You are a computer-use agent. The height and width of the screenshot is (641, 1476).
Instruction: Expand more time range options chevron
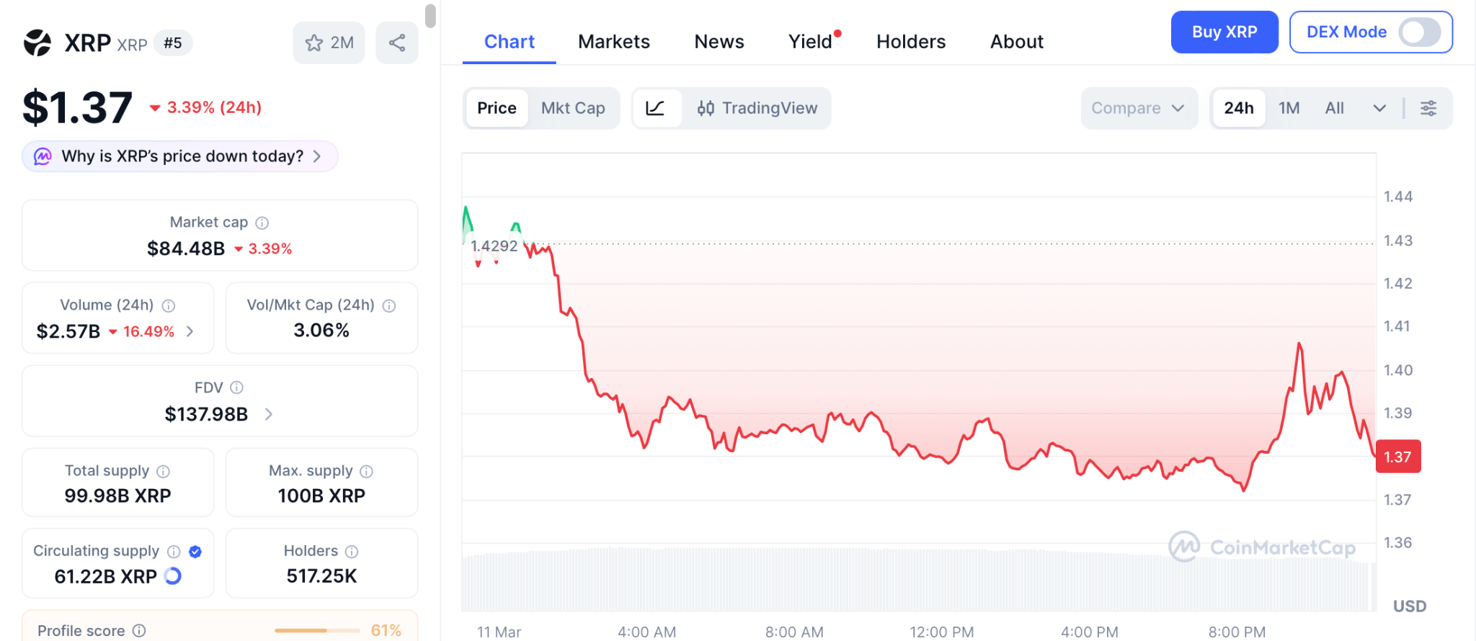click(1379, 108)
